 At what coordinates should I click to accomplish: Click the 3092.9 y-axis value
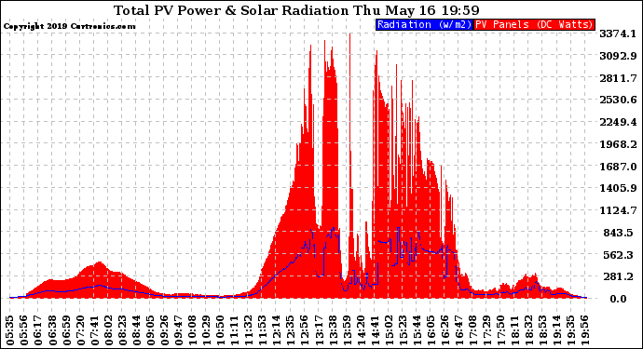(619, 56)
